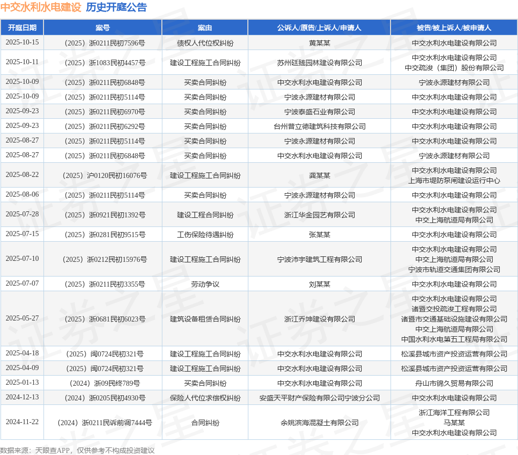Screen dimensions: 518x455
Task: Select the date 2025-07-10
Action: pyautogui.click(x=22, y=258)
